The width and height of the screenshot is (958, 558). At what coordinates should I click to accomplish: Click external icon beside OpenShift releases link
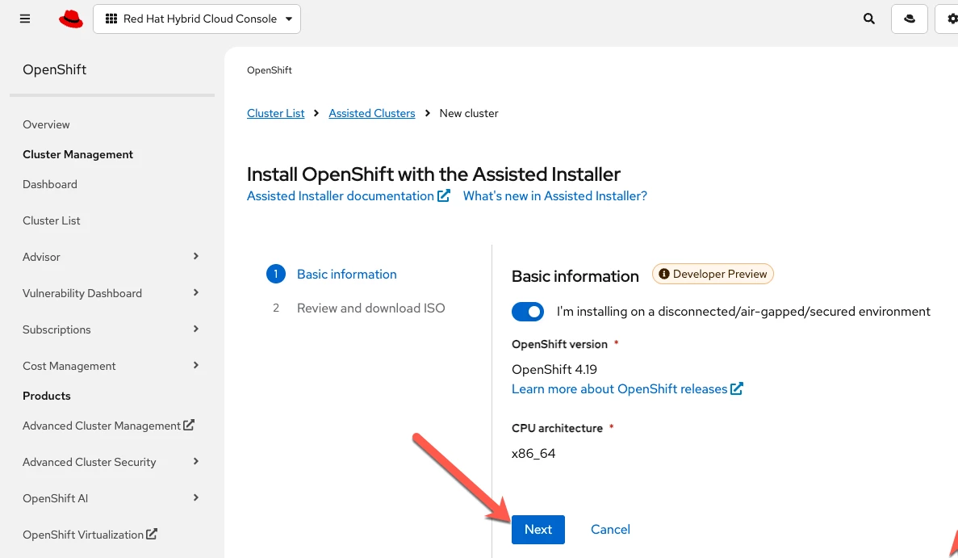point(737,388)
